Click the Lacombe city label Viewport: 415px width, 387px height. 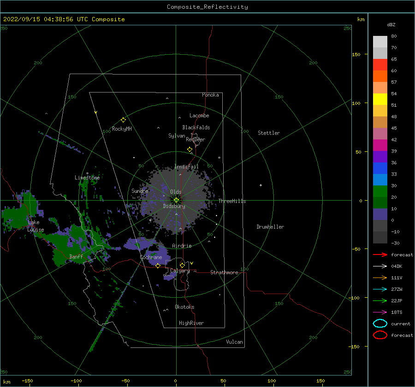(199, 116)
